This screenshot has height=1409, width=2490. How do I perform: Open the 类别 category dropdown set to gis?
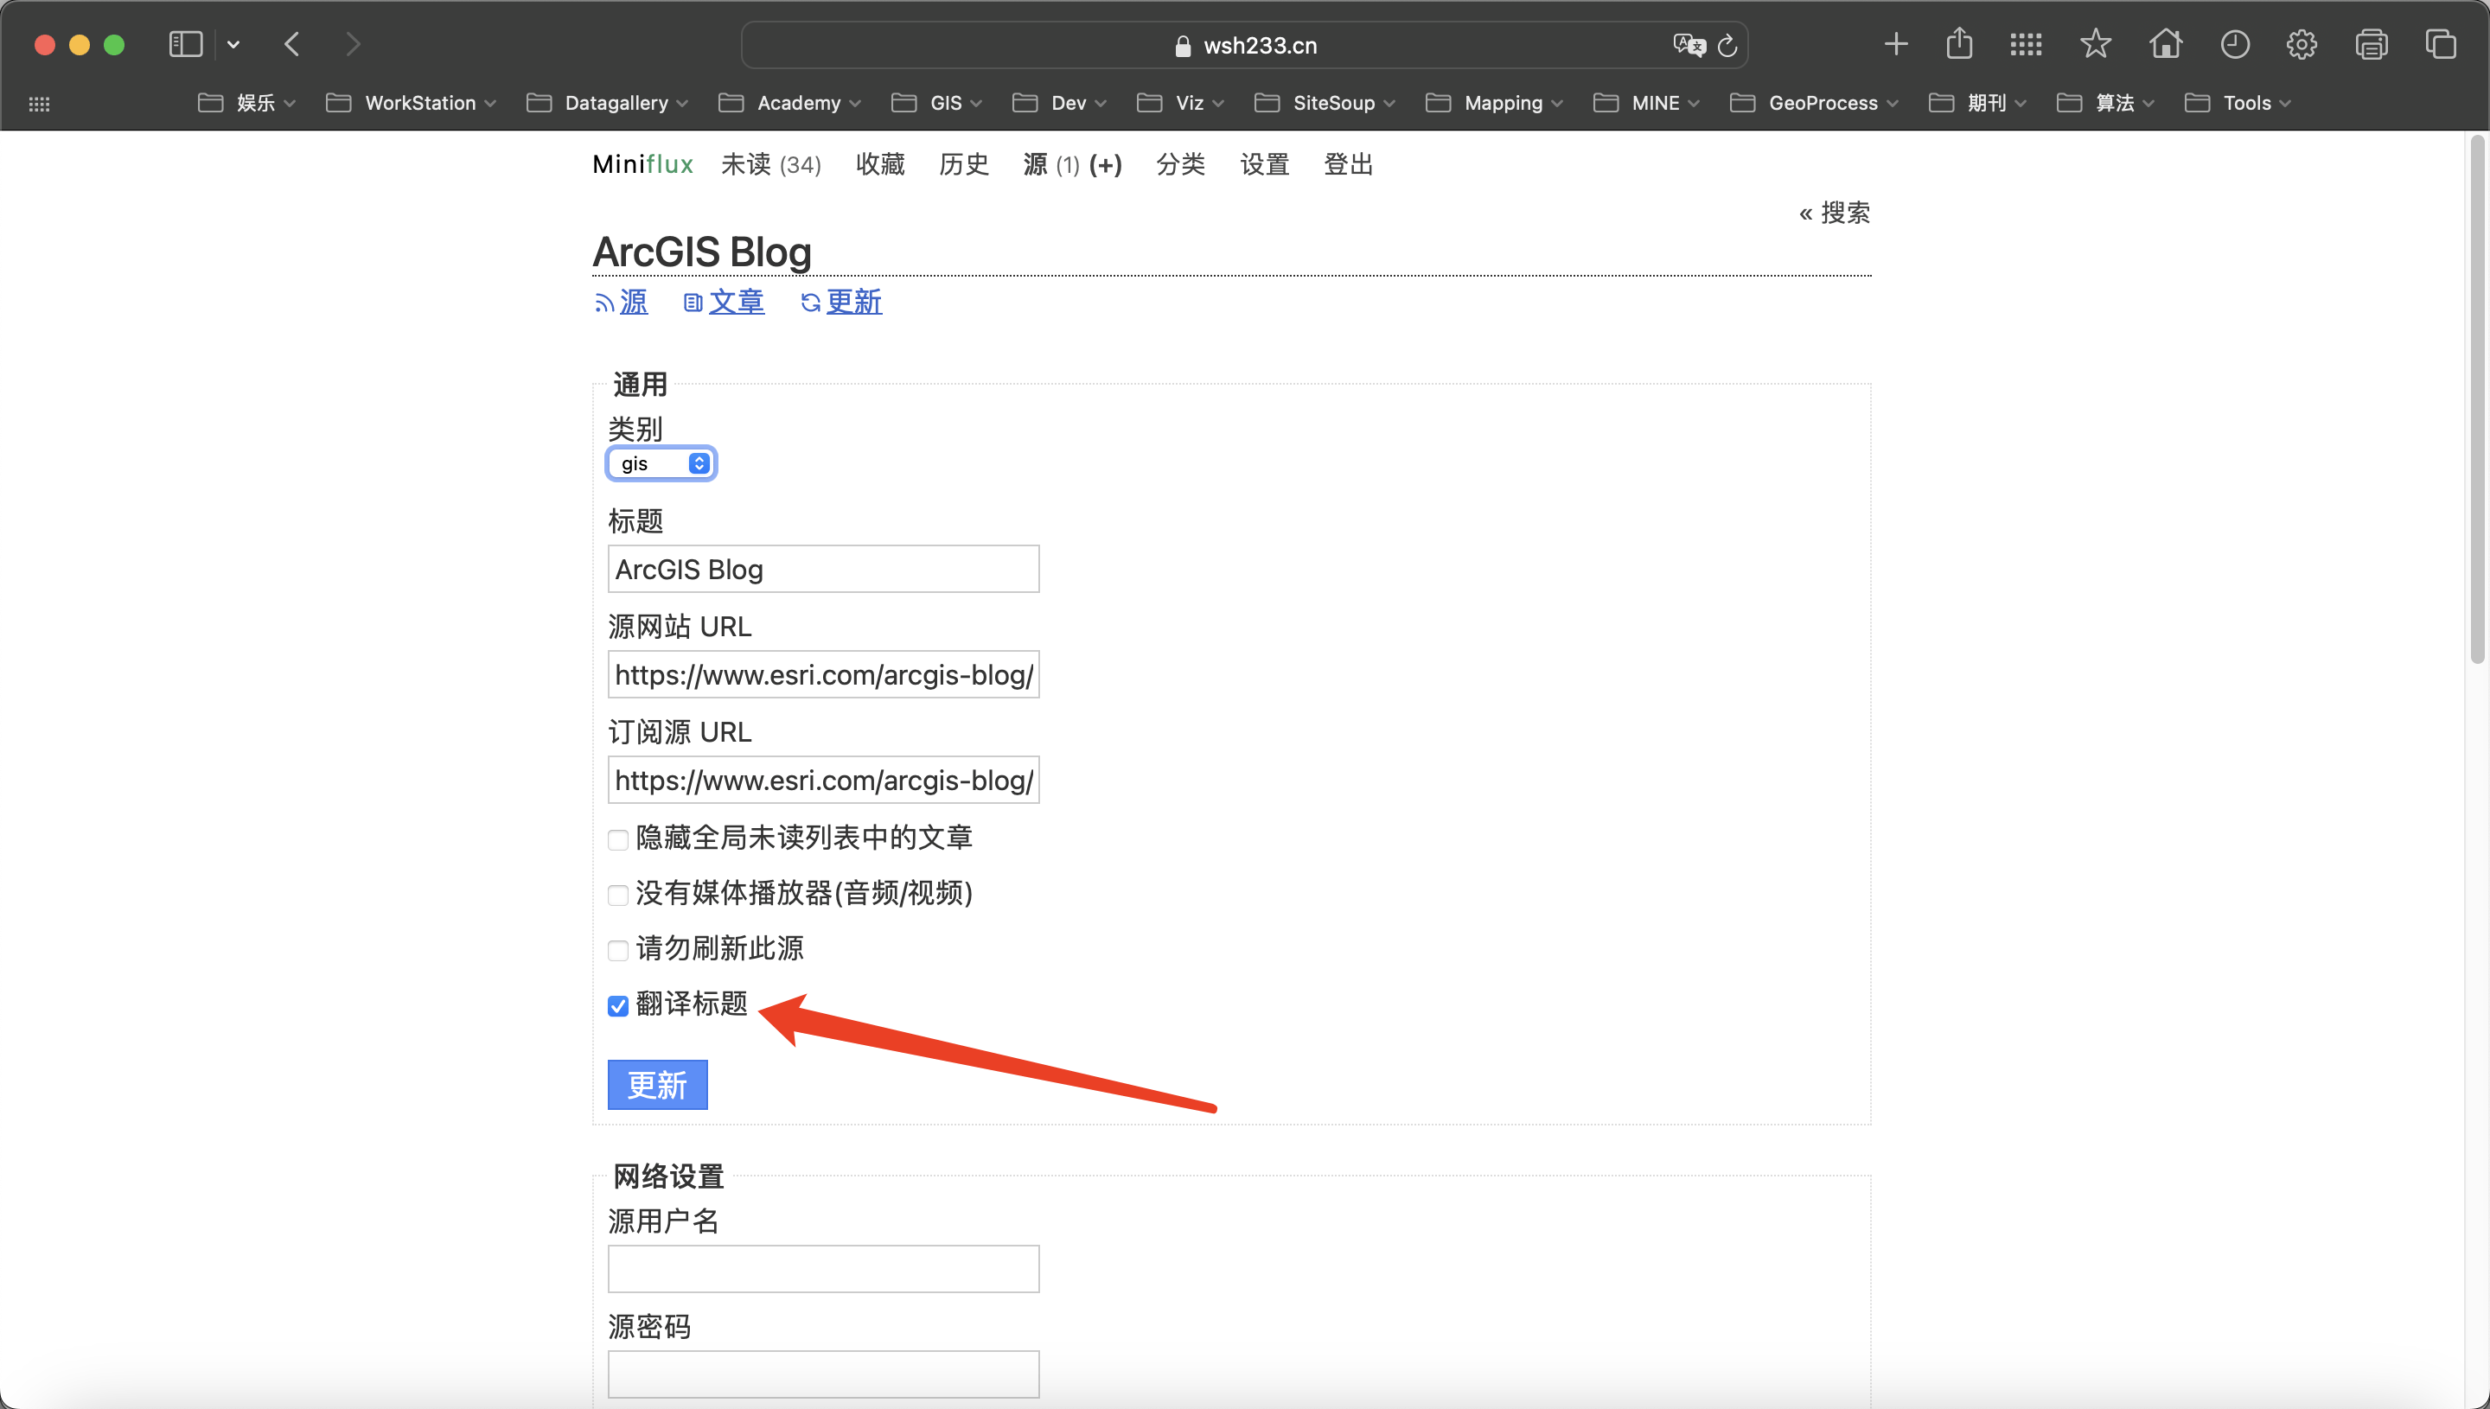[x=662, y=463]
